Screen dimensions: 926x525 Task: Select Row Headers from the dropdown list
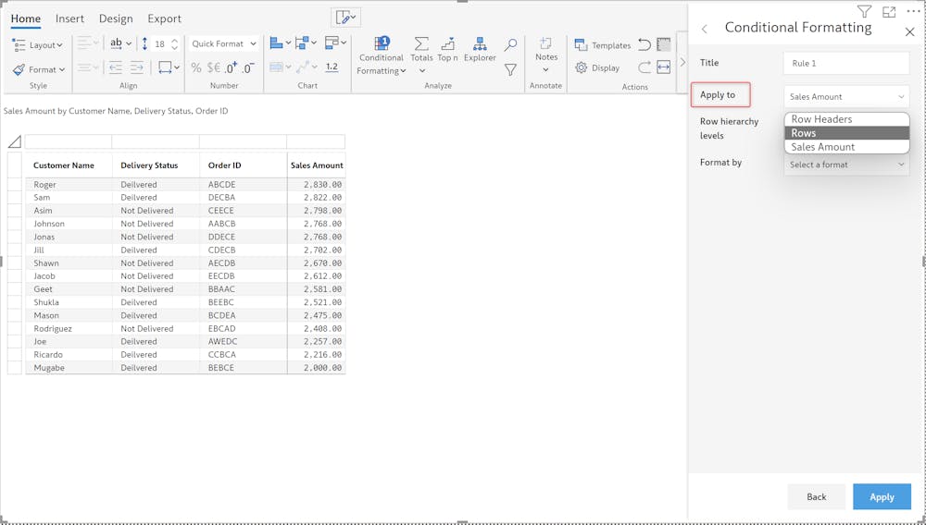pyautogui.click(x=821, y=119)
